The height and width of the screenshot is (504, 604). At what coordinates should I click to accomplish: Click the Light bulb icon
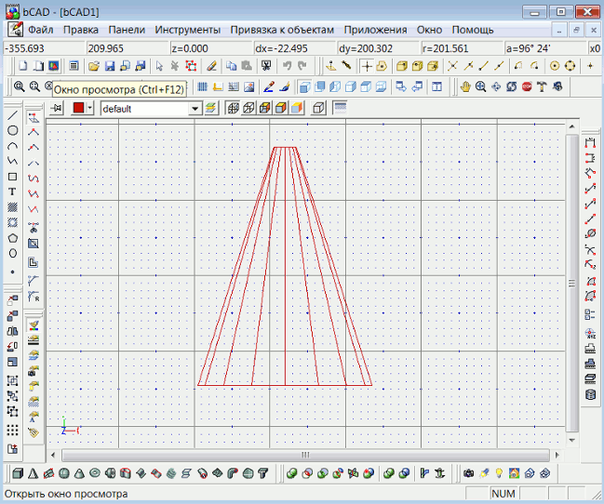click(x=499, y=473)
